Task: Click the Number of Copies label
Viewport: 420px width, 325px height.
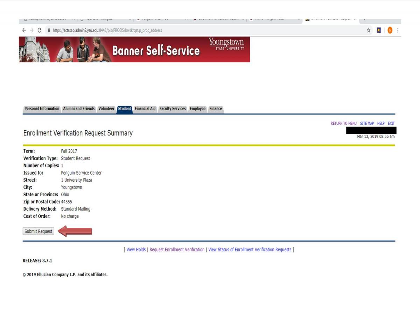Action: click(x=41, y=165)
